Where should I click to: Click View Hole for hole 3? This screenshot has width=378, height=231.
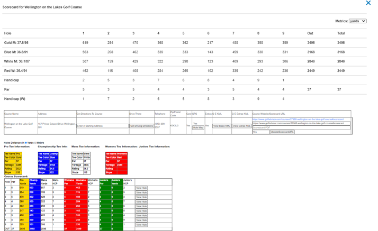coord(141,197)
